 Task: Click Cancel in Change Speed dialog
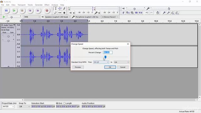coord(123,67)
